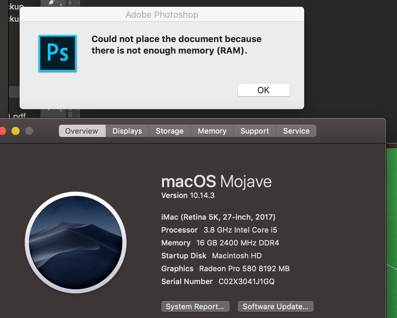Select the Overview tab
The height and width of the screenshot is (318, 397).
click(82, 131)
